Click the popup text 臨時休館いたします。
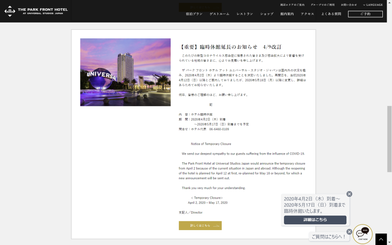The height and width of the screenshot is (245, 392). 304,211
